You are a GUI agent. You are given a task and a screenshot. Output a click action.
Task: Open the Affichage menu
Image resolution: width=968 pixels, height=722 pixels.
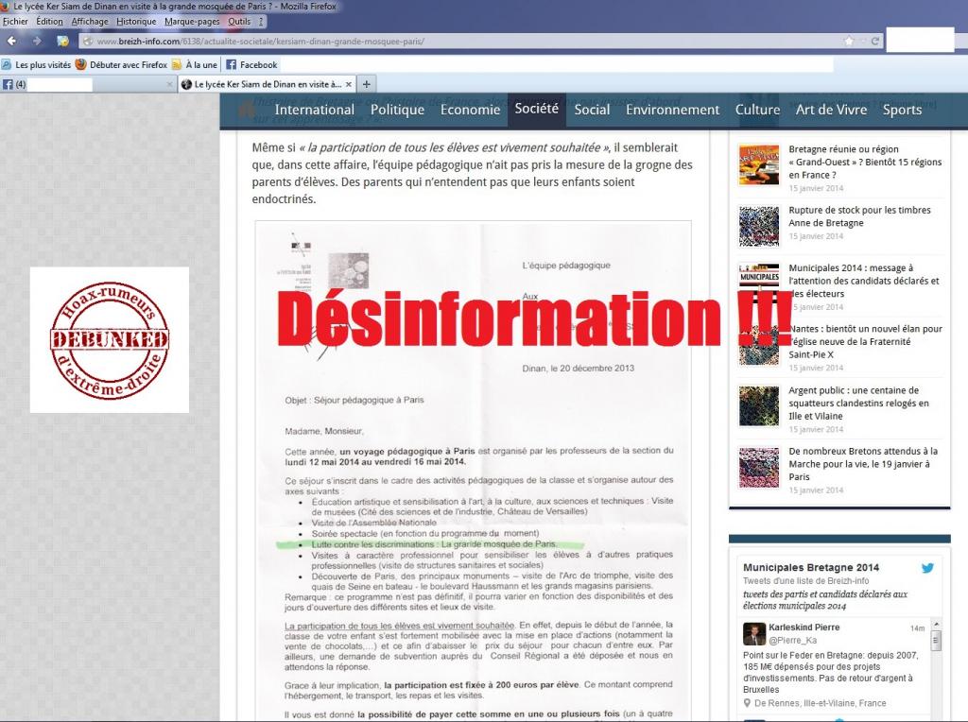point(90,21)
